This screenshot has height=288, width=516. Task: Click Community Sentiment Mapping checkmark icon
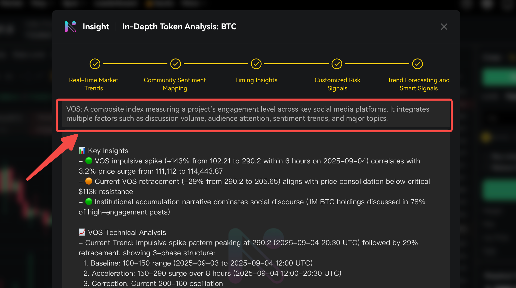click(176, 64)
